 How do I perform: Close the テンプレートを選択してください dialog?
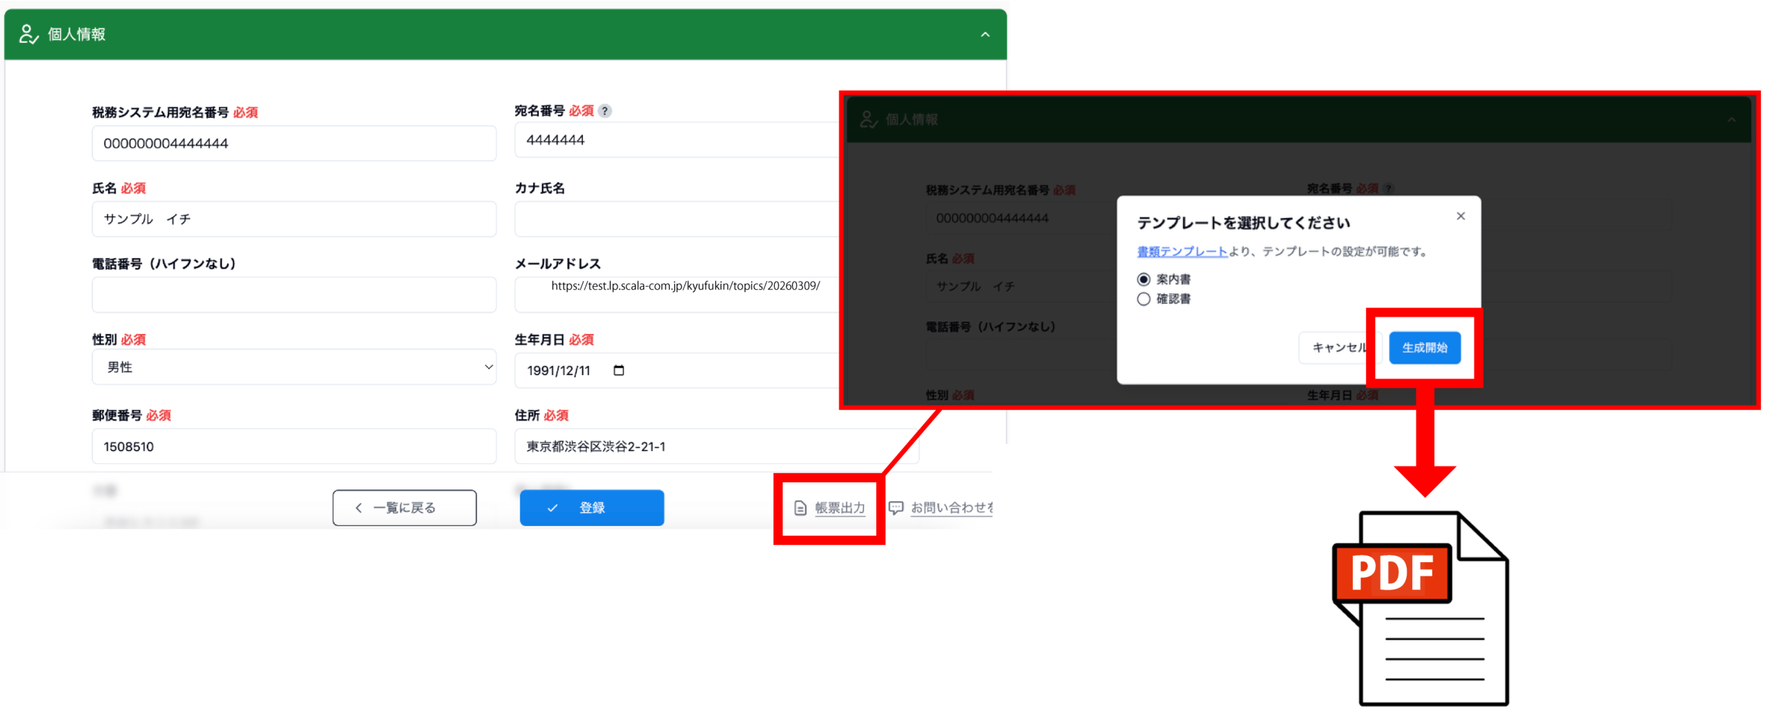tap(1461, 215)
